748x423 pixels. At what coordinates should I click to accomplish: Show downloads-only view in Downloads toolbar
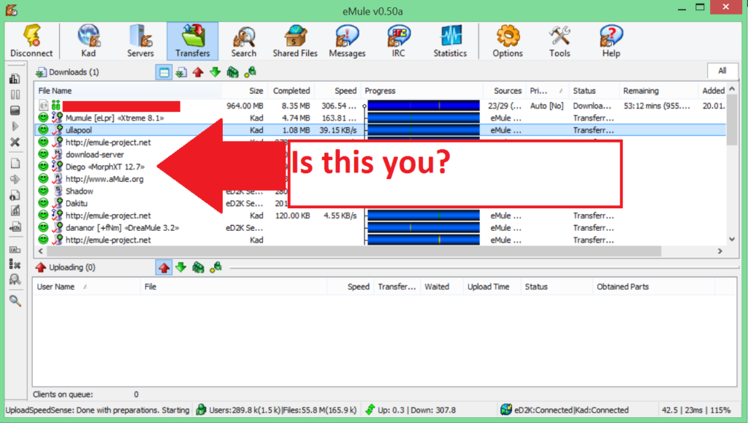tap(181, 72)
